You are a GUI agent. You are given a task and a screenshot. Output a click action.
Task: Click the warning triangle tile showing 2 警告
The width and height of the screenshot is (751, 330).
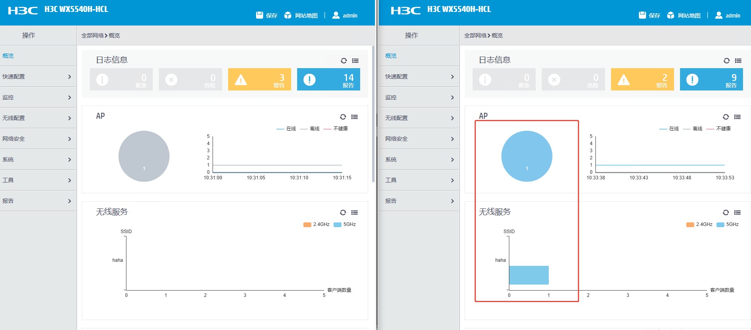pyautogui.click(x=643, y=79)
